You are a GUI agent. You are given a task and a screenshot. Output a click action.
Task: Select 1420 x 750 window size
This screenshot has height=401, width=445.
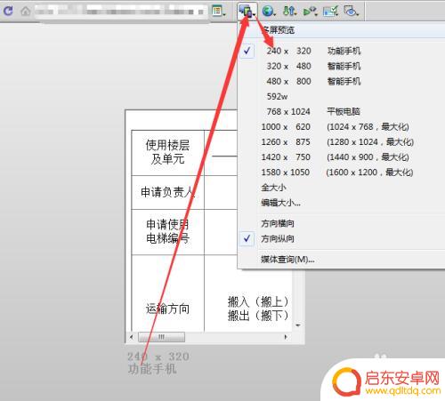pos(341,157)
